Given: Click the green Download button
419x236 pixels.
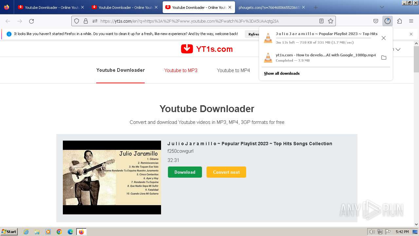Looking at the screenshot, I should tap(185, 172).
